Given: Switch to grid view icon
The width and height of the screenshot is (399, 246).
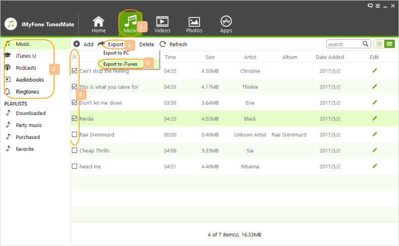Looking at the screenshot, I should [379, 44].
